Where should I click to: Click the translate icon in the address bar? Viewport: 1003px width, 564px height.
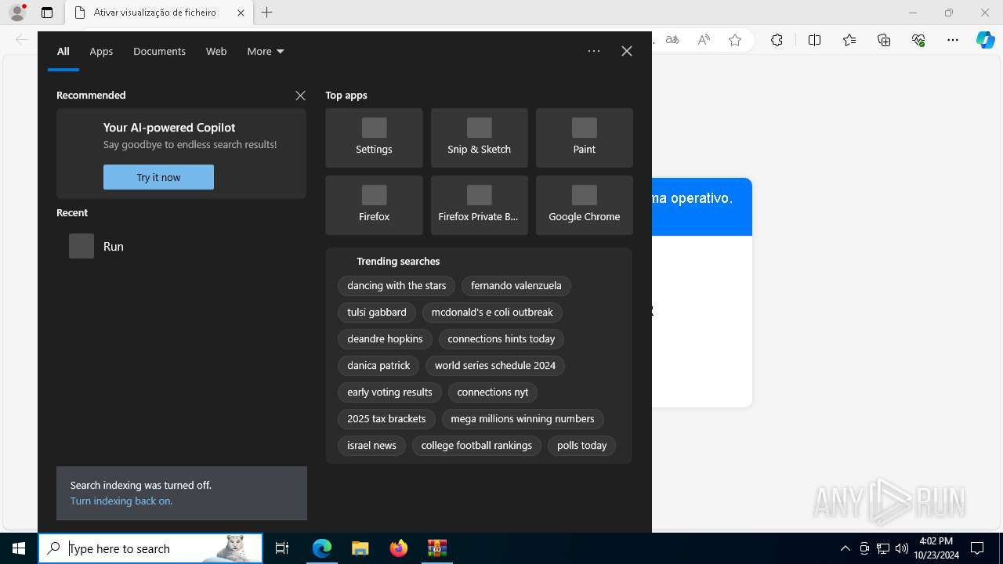click(672, 40)
